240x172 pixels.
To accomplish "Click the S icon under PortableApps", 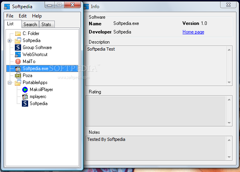I will pos(25,104).
